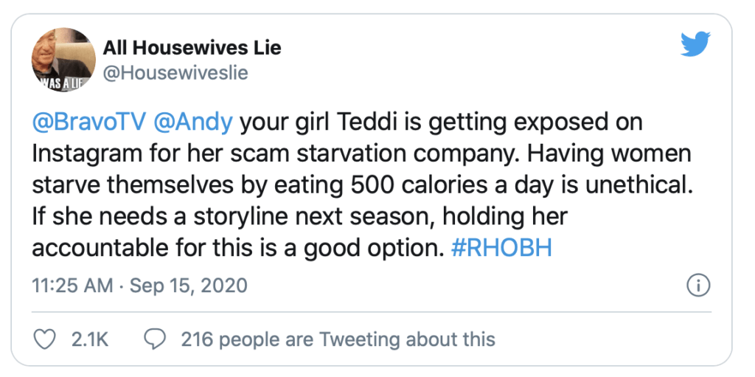Screen dimensions: 755x377
Task: View '216 people are Tweeting about this'
Action: (338, 339)
